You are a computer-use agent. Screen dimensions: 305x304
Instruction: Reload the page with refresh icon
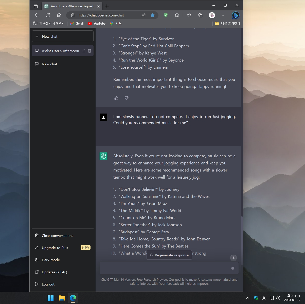click(x=48, y=15)
